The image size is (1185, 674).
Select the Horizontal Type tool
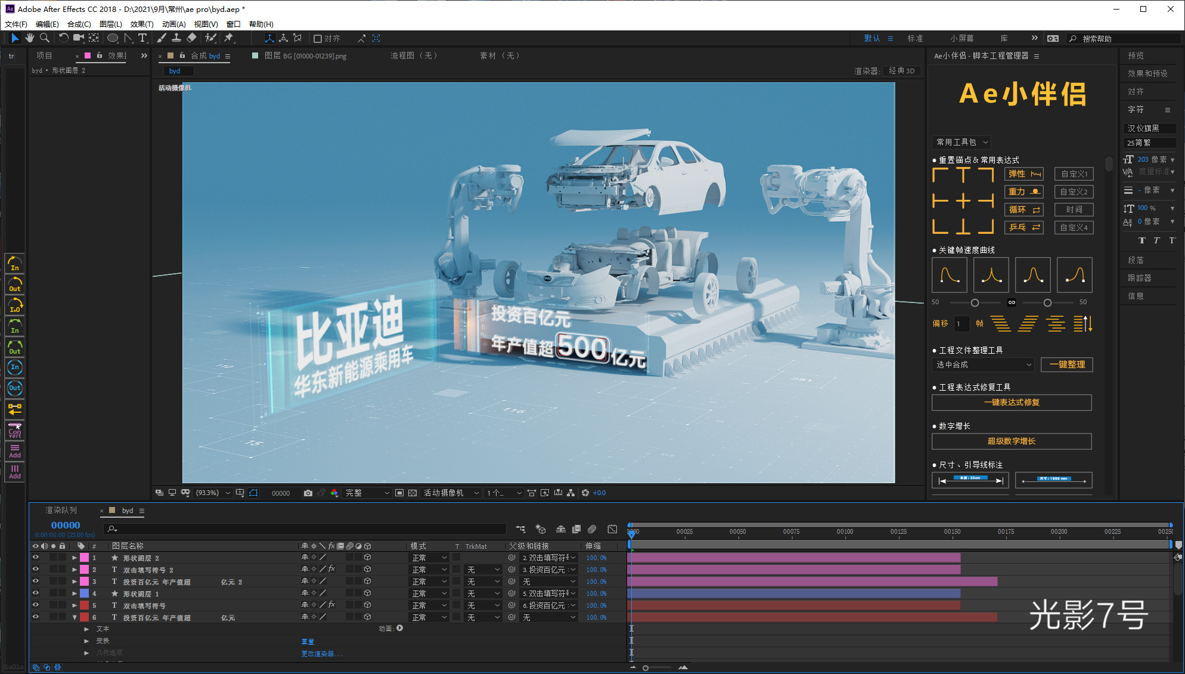tap(142, 38)
